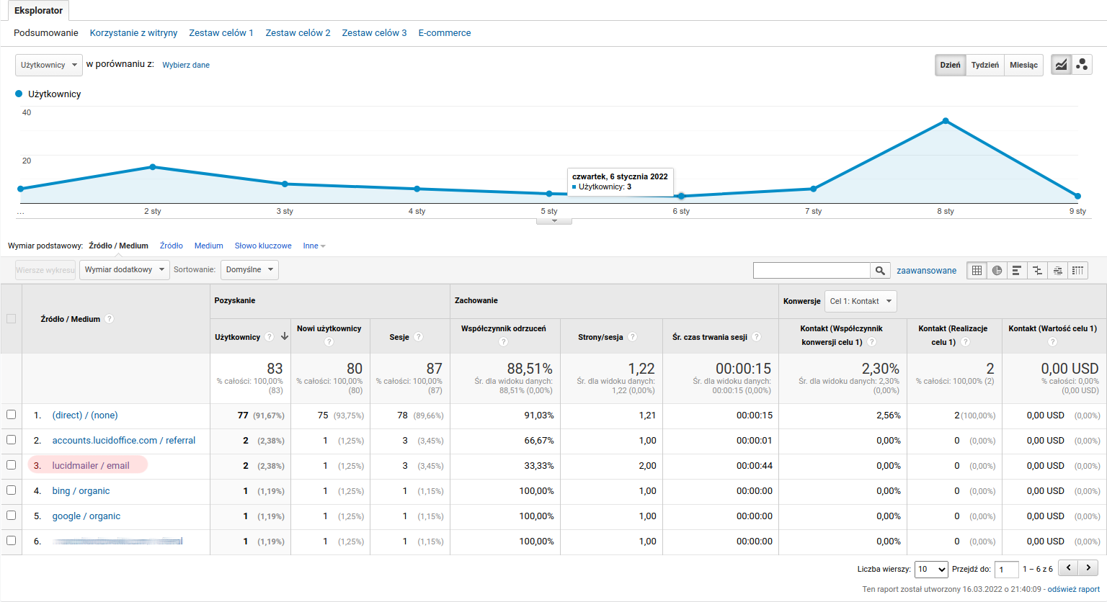Check the accounts.lucidoffice.com / referral row
This screenshot has width=1107, height=602.
[11, 440]
